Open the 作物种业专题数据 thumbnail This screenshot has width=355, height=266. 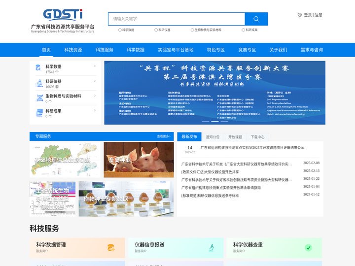(x=126, y=199)
